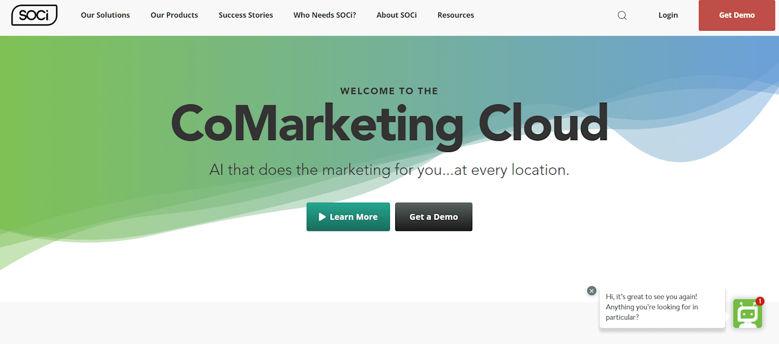Viewport: 779px width, 344px height.
Task: Open the search magnifier icon
Action: tap(622, 16)
